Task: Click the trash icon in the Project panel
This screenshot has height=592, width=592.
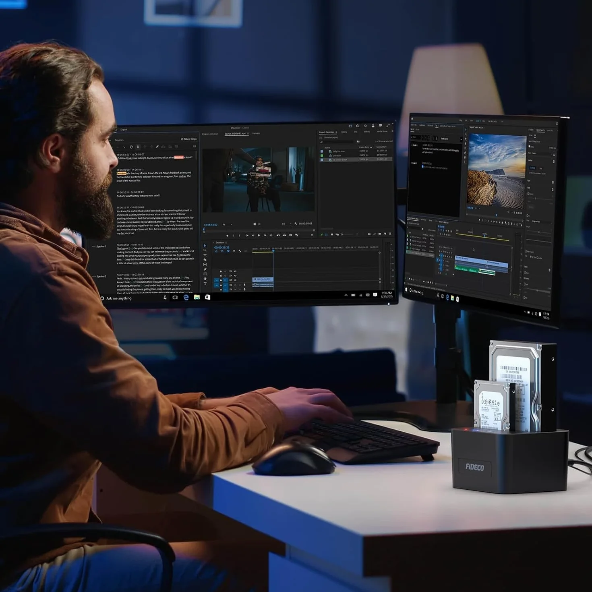Action: (x=390, y=234)
